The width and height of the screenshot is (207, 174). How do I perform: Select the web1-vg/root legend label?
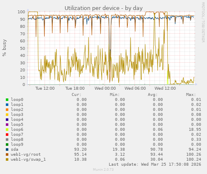[26, 154]
